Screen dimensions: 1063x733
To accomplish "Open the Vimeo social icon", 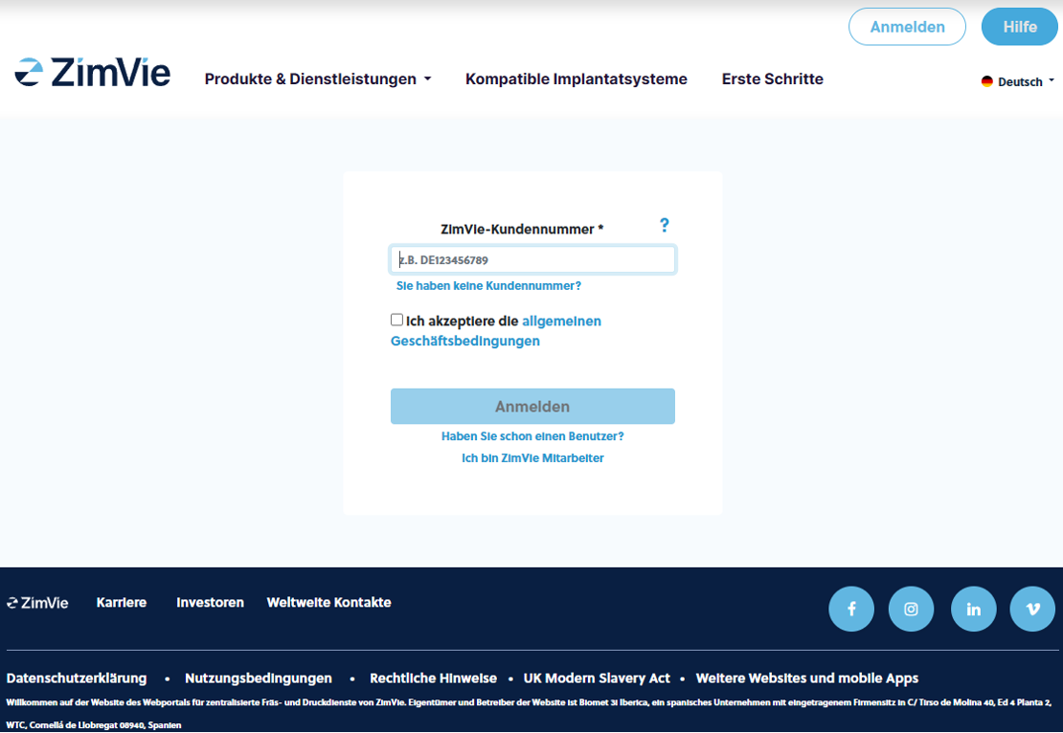I will [1032, 609].
